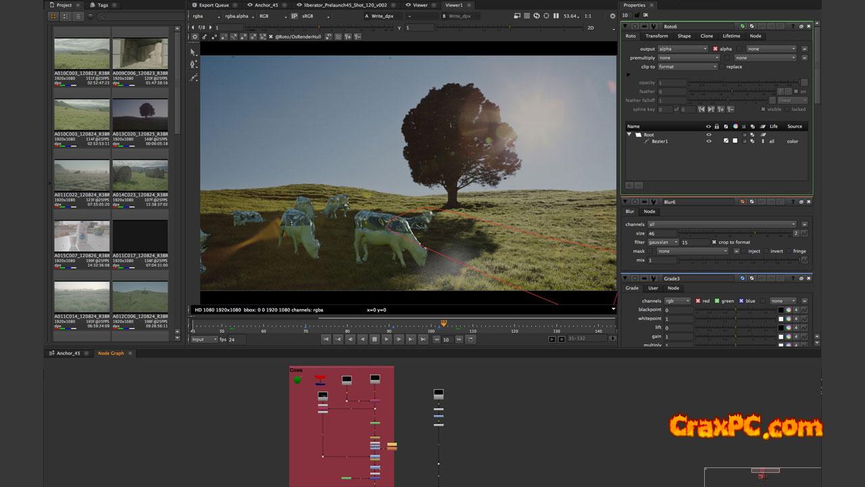Click the Grade3 blackpoint color wheel icon

point(788,310)
